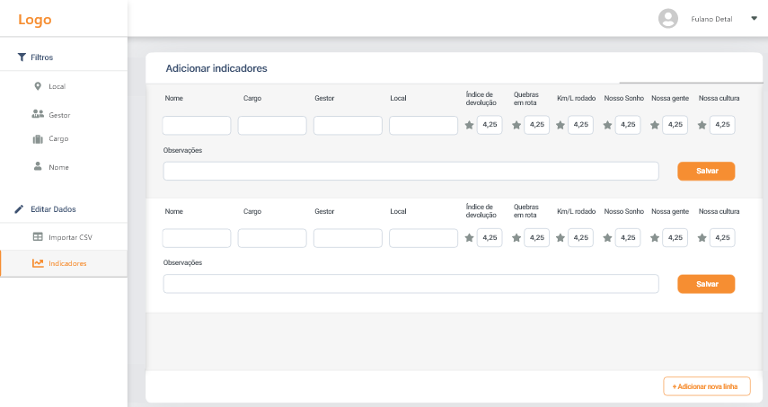Focus the second row Observações text field

(410, 284)
